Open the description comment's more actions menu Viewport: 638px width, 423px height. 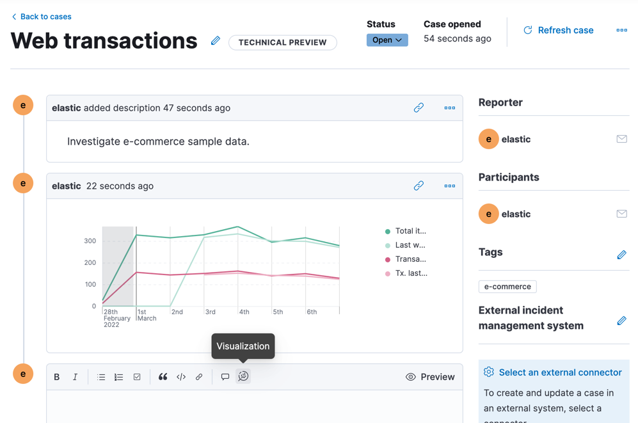tap(450, 108)
